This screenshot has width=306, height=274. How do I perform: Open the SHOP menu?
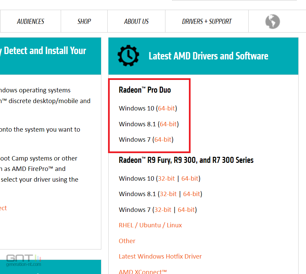(x=84, y=21)
